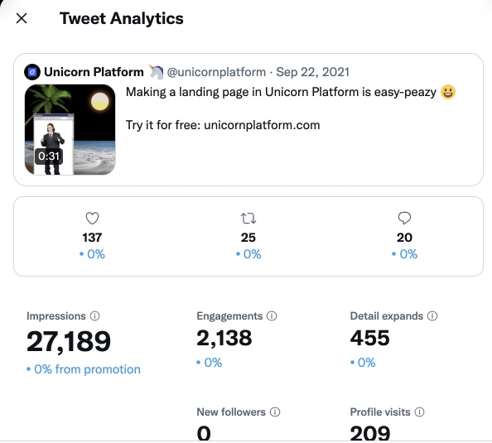Screen dimensions: 492x443
Task: Click the 27,189 impressions number
Action: point(69,341)
